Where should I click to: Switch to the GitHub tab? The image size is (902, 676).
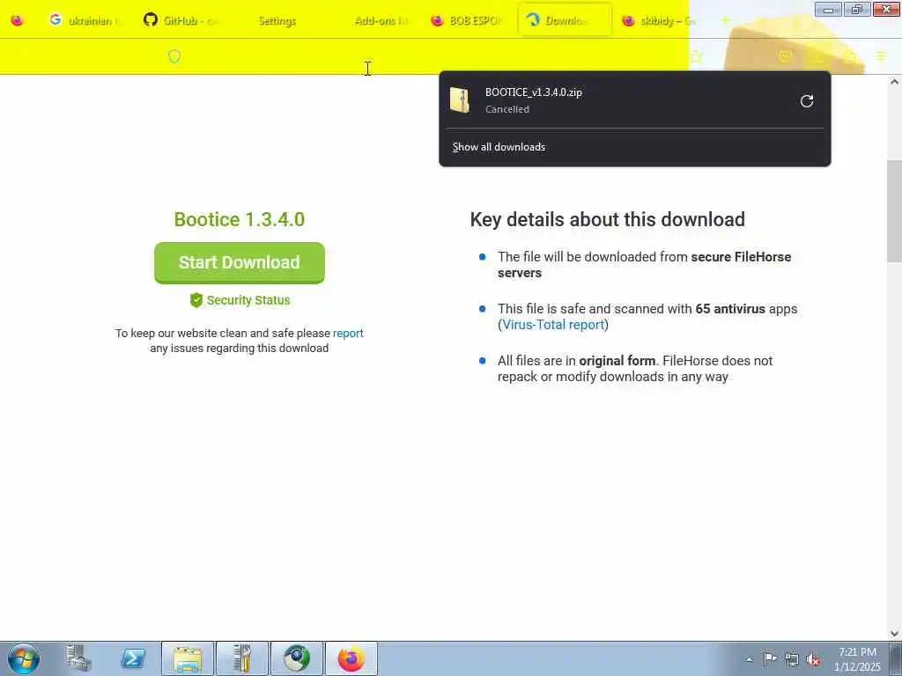pyautogui.click(x=181, y=20)
